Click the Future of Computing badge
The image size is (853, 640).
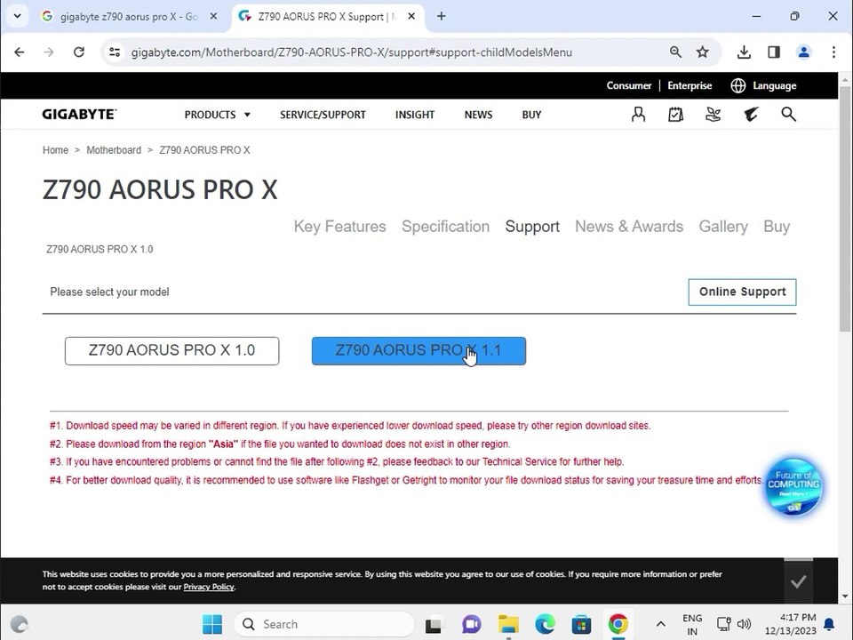tap(793, 486)
